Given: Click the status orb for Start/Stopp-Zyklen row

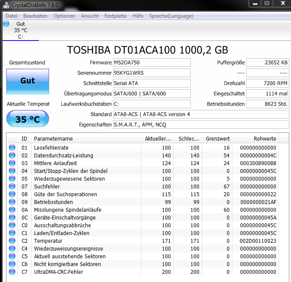Looking at the screenshot, I should pos(12,171).
